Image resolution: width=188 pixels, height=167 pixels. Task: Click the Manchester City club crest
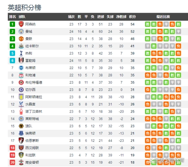click(x=21, y=31)
